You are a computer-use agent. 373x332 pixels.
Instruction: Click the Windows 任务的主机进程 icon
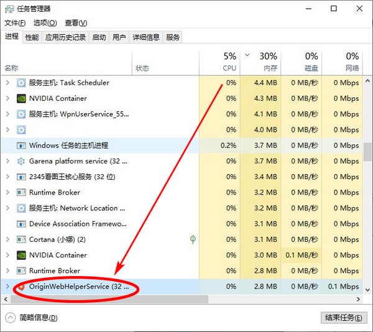click(21, 145)
